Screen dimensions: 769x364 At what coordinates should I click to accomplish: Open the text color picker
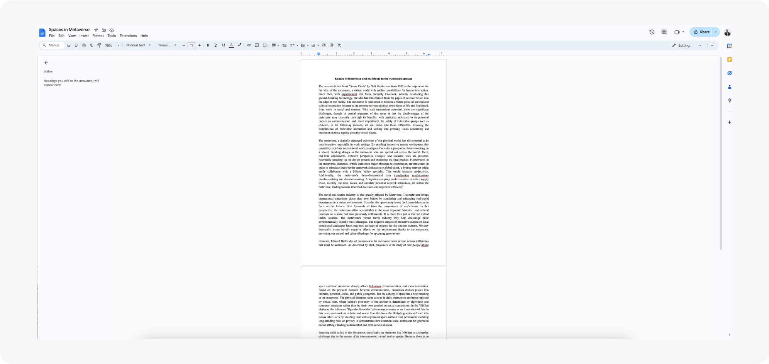pyautogui.click(x=232, y=46)
